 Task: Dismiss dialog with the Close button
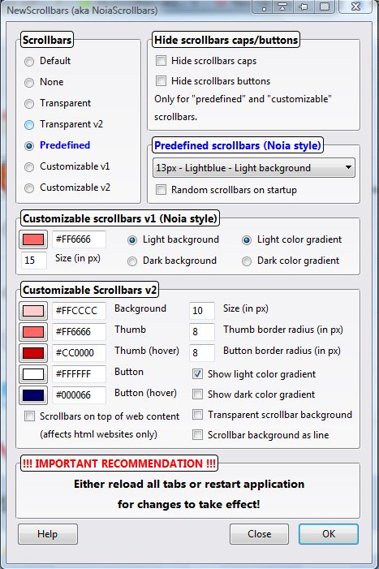click(x=260, y=534)
